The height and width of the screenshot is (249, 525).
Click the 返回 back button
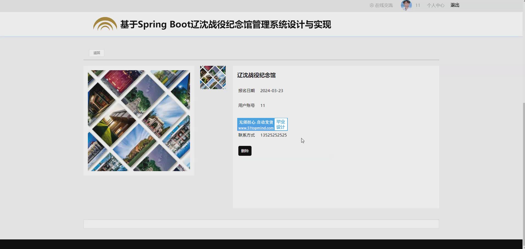click(97, 53)
